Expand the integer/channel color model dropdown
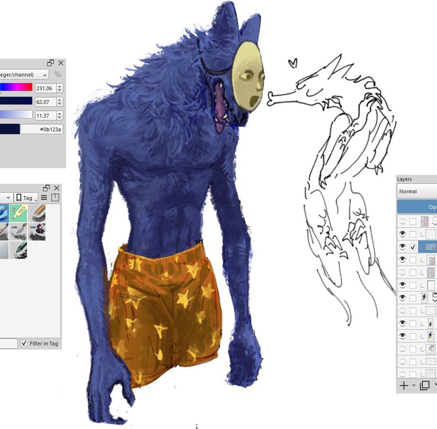The image size is (437, 429). pos(25,75)
